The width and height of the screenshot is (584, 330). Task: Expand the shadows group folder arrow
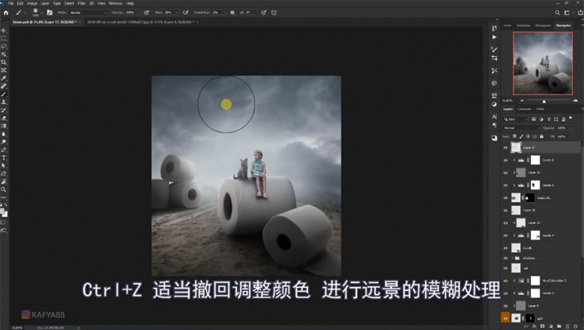(x=512, y=258)
